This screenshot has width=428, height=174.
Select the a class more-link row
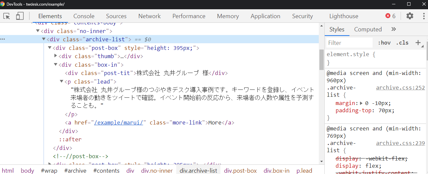(x=149, y=122)
